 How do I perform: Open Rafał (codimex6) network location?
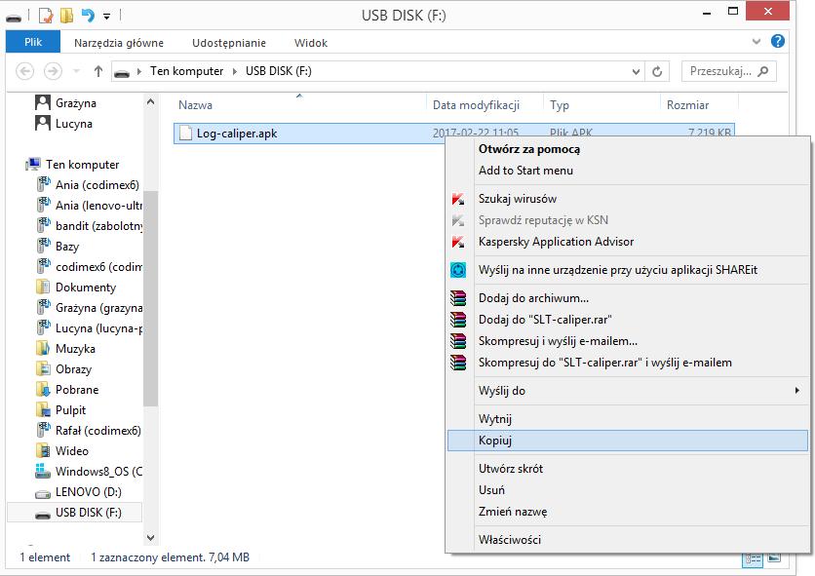tap(89, 431)
